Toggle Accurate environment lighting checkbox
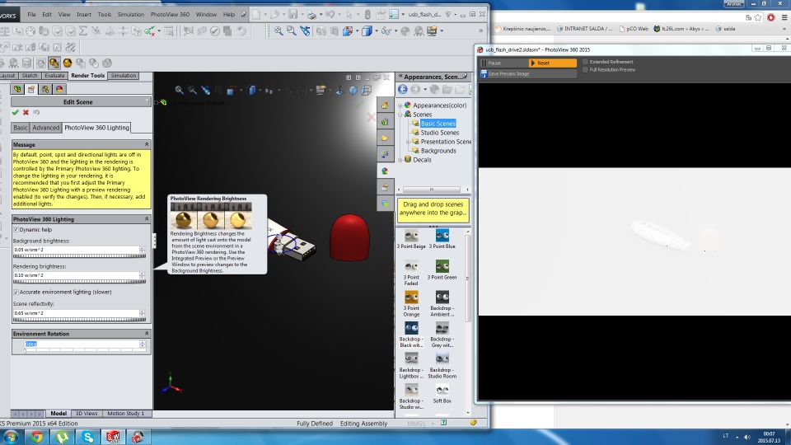The height and width of the screenshot is (445, 791). pos(16,292)
